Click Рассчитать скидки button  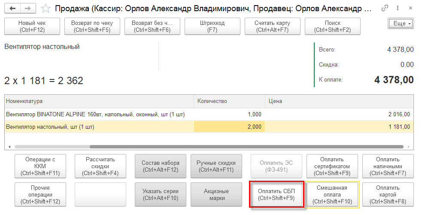point(100,167)
